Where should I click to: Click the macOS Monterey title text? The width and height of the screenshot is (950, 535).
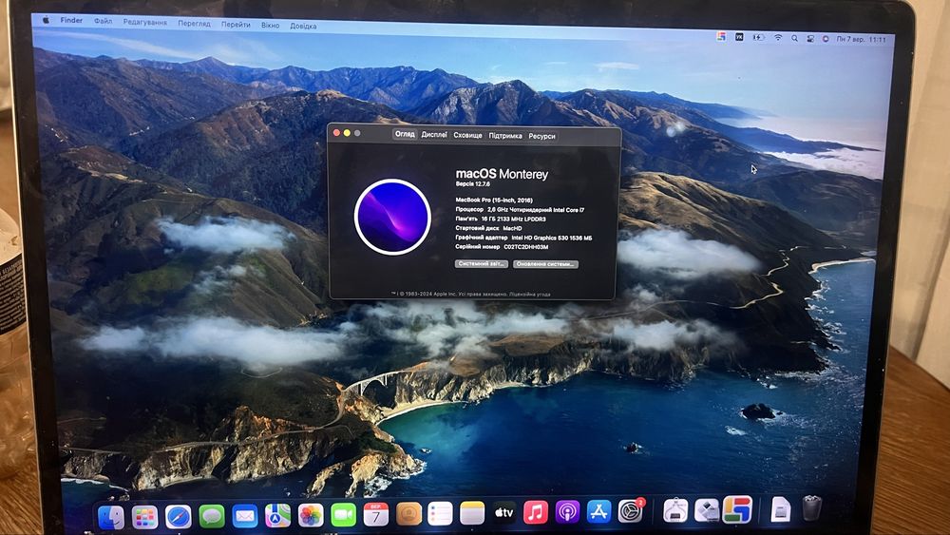point(502,174)
